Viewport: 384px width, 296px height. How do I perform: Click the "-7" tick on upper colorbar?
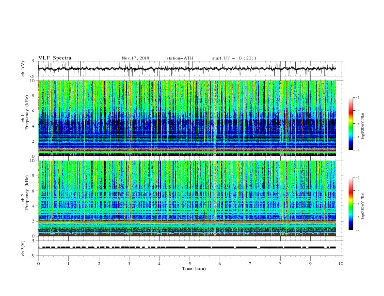pos(358,150)
